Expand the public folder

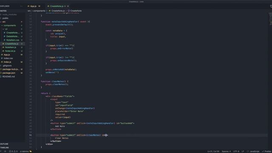click(6, 18)
